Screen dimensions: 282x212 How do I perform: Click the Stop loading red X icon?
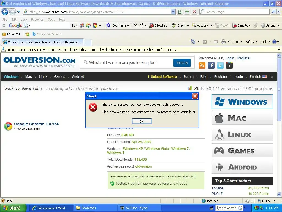[x=194, y=12]
